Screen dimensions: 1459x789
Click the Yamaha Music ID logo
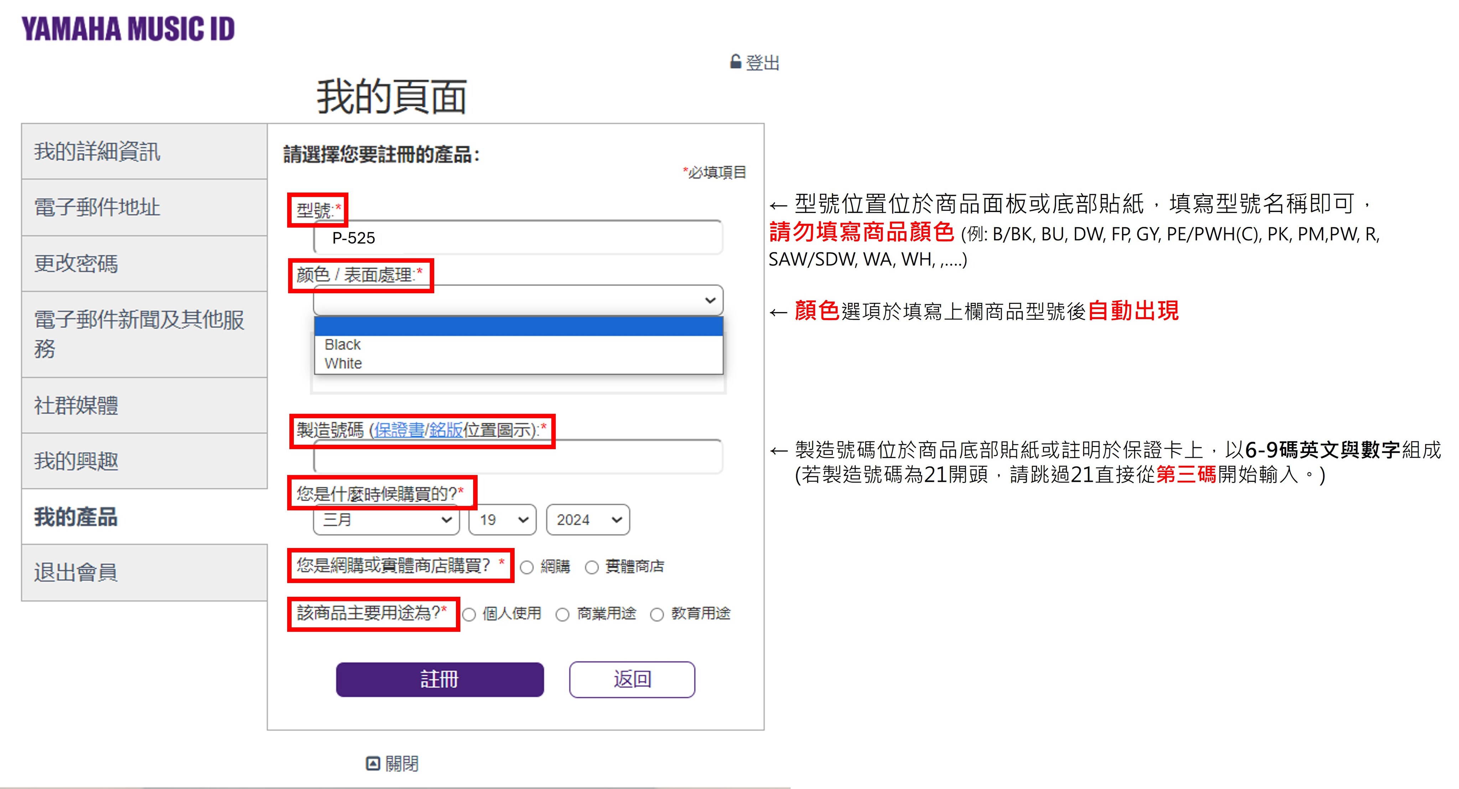click(128, 29)
